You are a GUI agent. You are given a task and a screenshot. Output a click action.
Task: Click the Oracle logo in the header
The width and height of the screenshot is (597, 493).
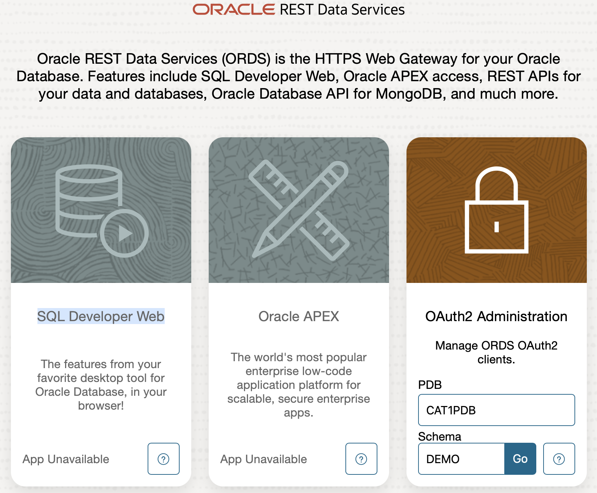234,9
